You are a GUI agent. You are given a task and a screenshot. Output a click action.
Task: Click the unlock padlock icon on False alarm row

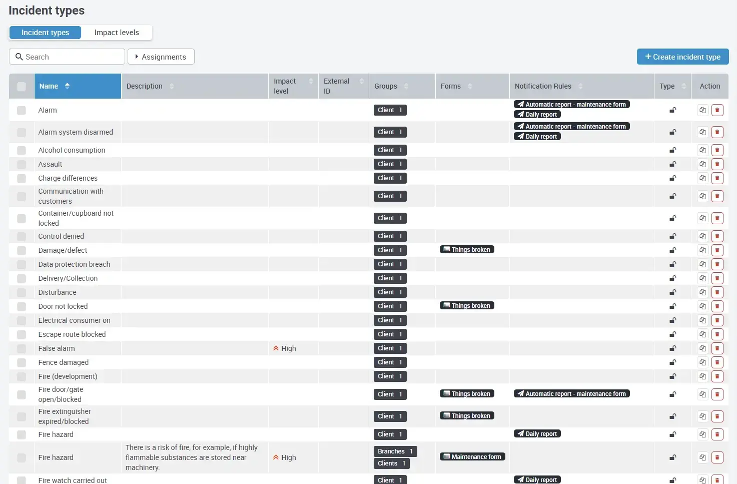click(672, 348)
